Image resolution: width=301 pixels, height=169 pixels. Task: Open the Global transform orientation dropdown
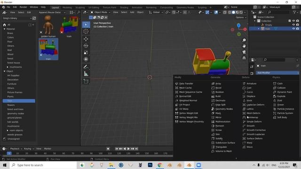click(x=156, y=12)
